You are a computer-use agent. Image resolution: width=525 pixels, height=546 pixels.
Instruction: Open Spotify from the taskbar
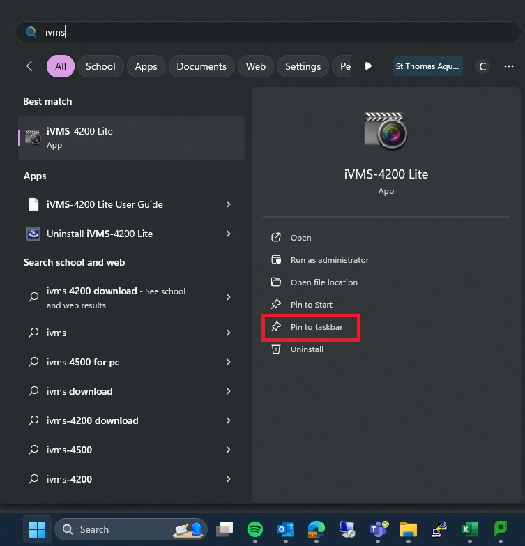(x=255, y=529)
